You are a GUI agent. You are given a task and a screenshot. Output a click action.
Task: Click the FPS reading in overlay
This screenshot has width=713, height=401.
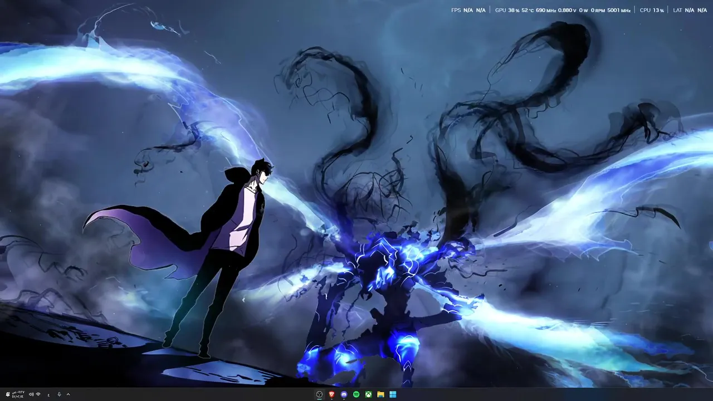pyautogui.click(x=468, y=10)
